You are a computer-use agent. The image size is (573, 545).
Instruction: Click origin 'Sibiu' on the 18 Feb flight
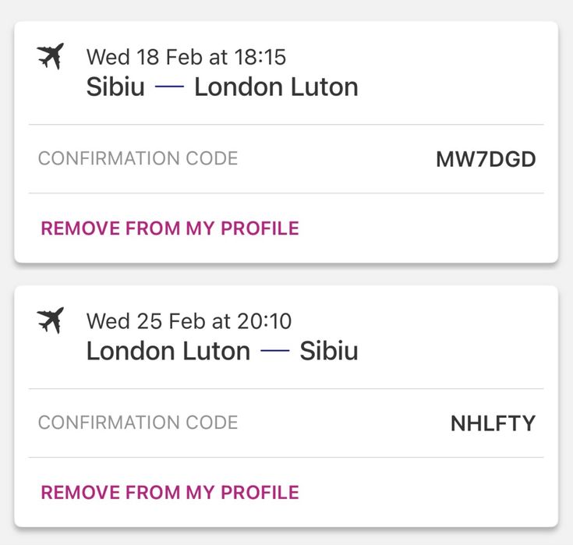(115, 87)
